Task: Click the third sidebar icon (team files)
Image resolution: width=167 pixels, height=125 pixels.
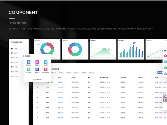Action: tap(12, 58)
